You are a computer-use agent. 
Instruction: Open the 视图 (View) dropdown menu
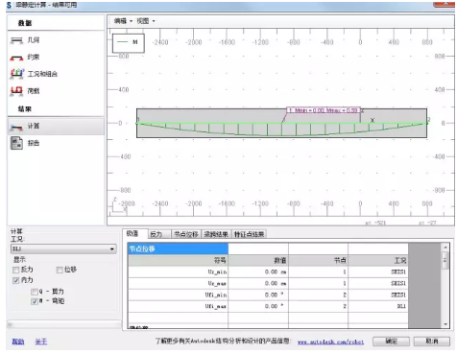tap(146, 21)
